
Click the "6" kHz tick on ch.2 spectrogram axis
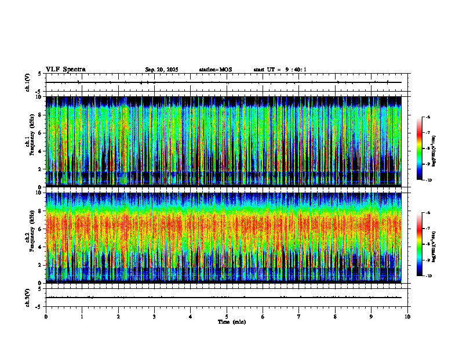click(41, 229)
